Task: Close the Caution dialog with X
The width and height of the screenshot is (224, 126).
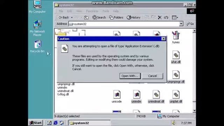Action: [163, 39]
